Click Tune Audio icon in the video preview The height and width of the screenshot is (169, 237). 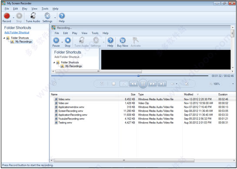[x=82, y=40]
